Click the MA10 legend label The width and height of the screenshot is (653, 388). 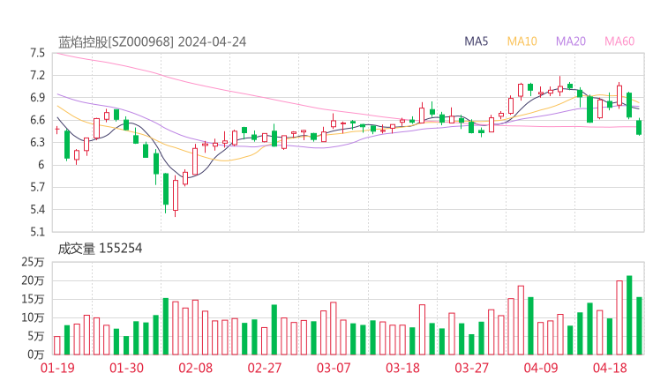click(522, 41)
